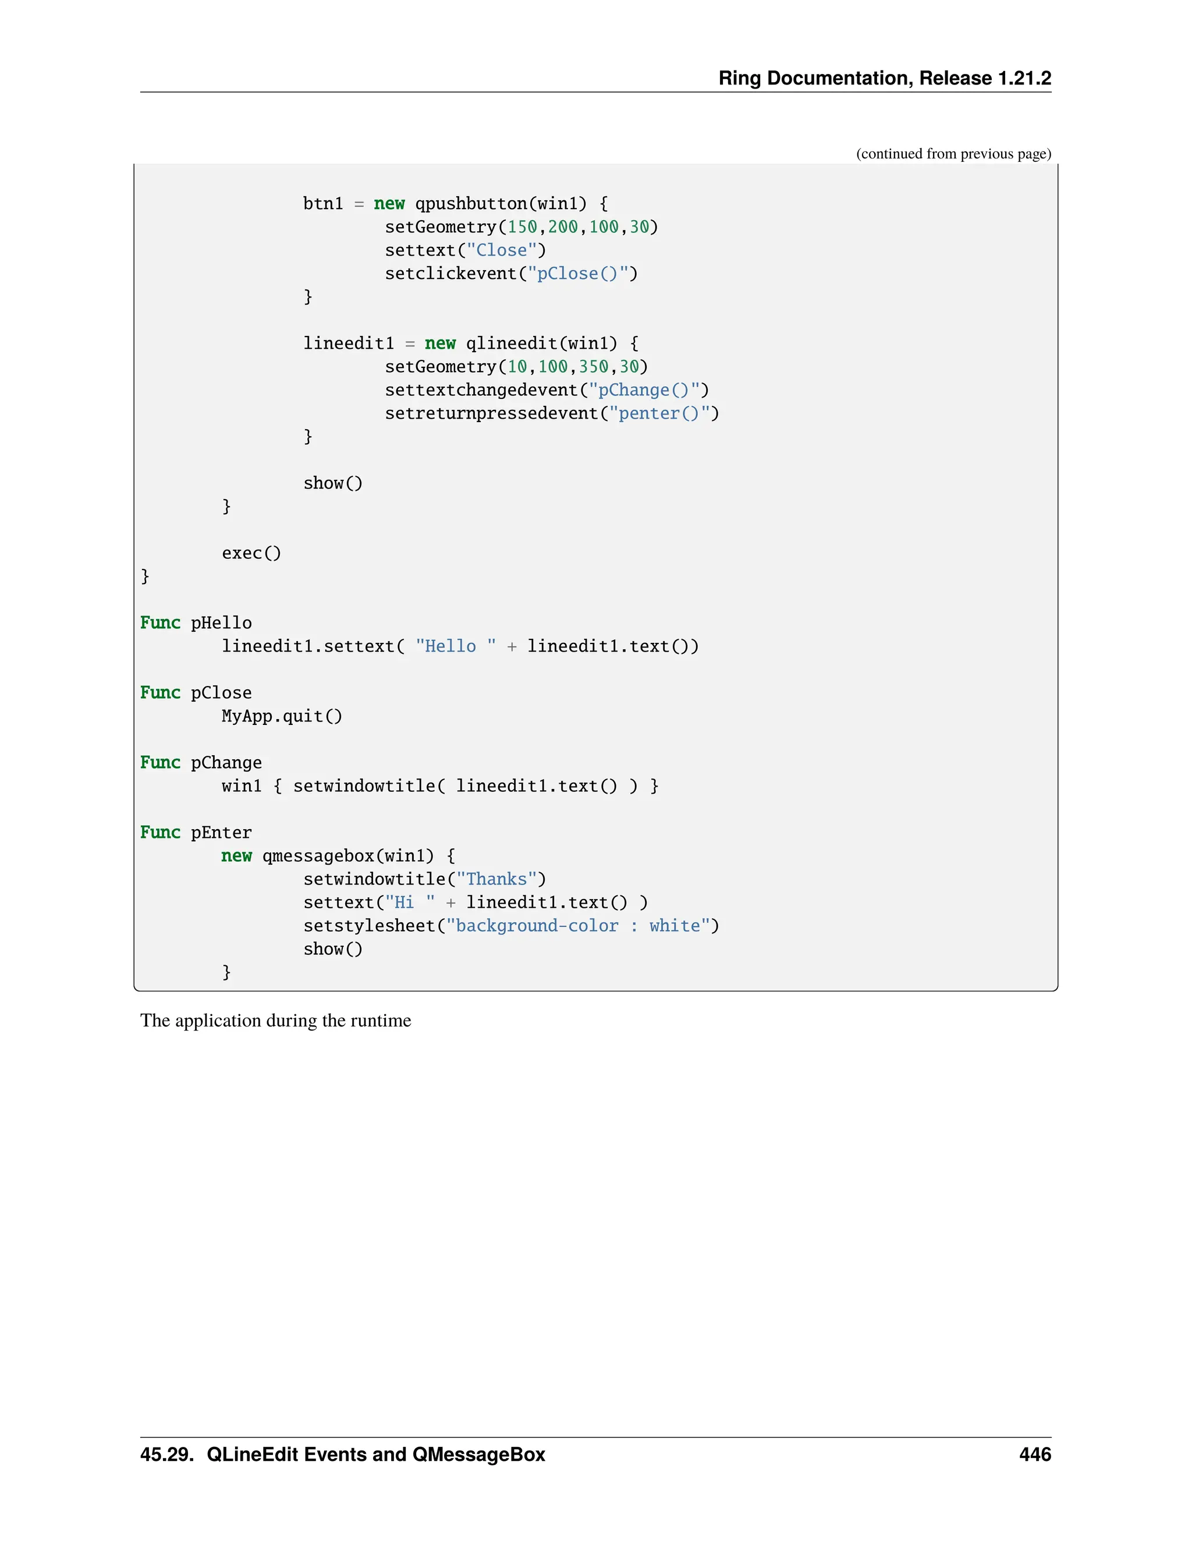
Task: Click the 'Func pChange' definition
Action: pos(201,763)
